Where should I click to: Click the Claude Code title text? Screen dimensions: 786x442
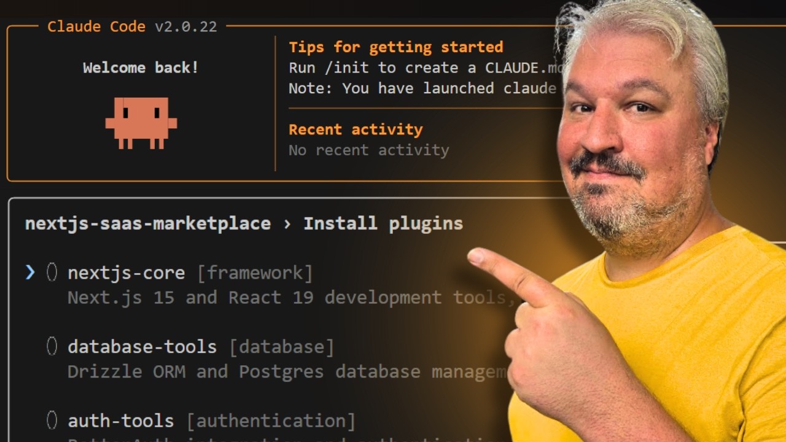click(x=96, y=27)
